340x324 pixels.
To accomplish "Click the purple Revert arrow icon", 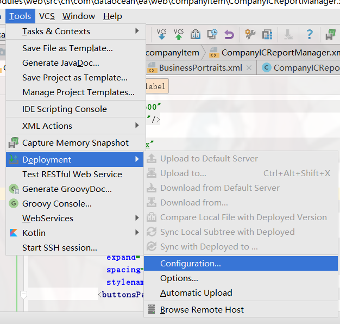I will (229, 35).
